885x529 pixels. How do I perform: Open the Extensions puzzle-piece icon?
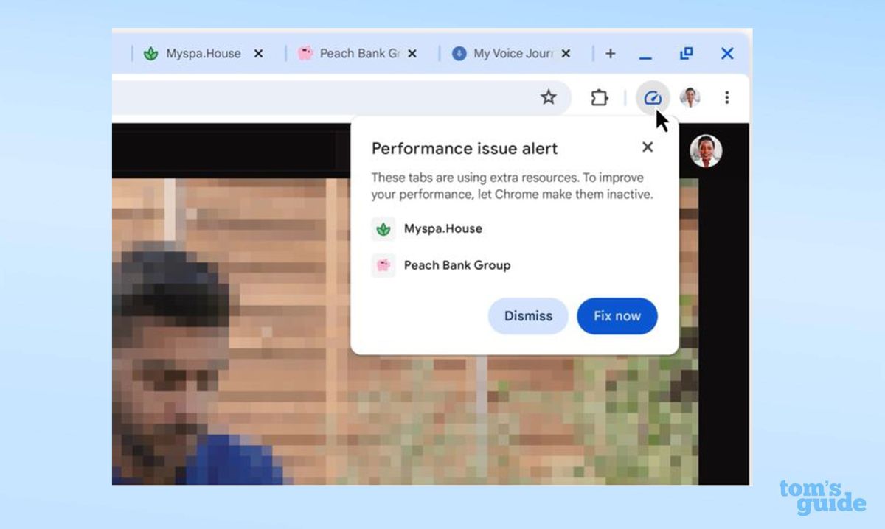click(600, 97)
